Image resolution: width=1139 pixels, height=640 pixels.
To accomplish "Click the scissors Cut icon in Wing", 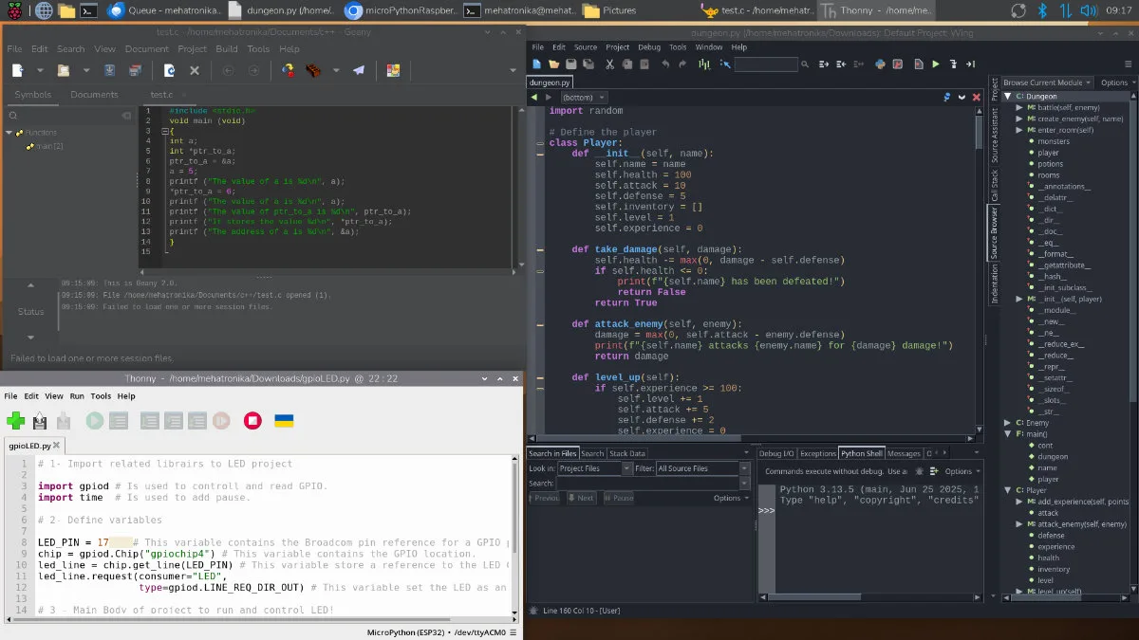I will [x=609, y=64].
